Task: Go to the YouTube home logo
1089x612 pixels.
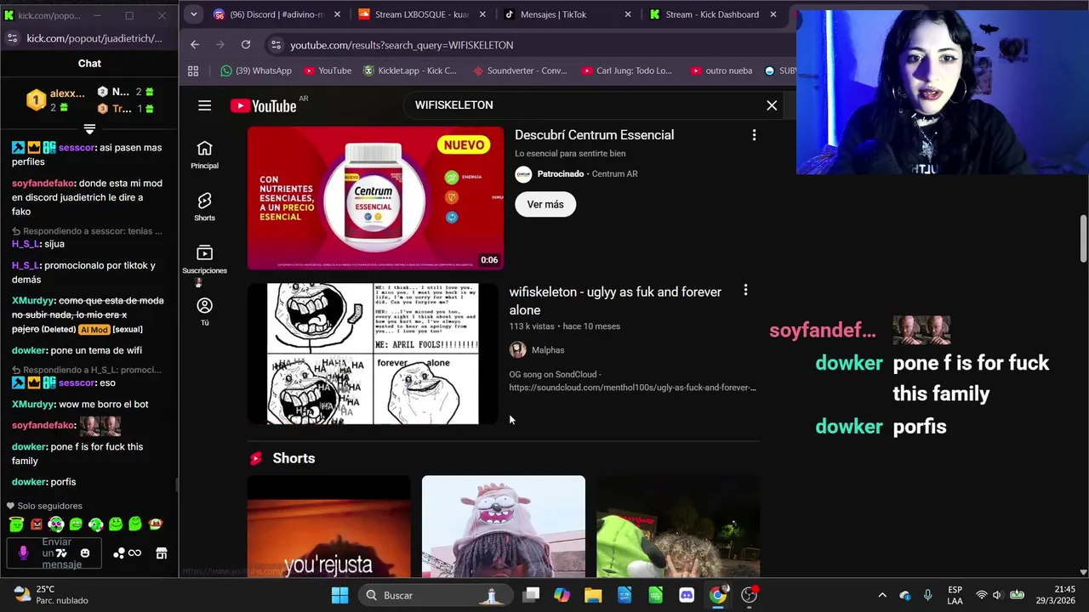Action: coord(263,105)
